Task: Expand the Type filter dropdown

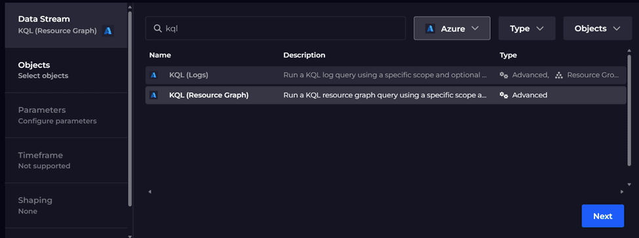Action: tap(527, 29)
